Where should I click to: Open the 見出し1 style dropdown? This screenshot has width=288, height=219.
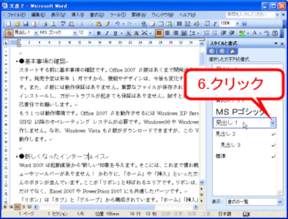273,123
